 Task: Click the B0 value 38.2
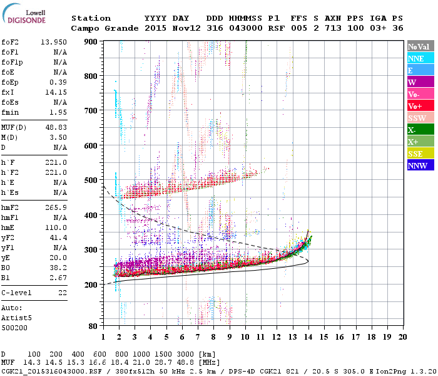click(58, 268)
